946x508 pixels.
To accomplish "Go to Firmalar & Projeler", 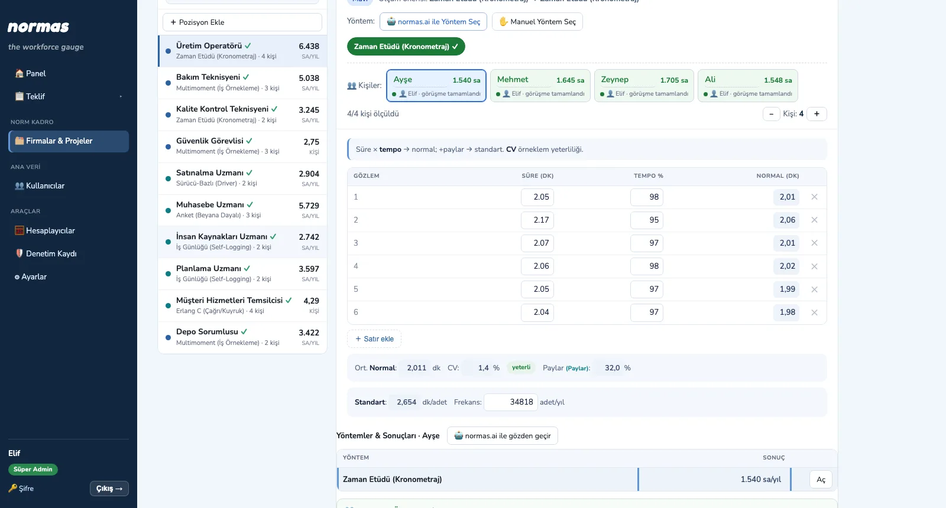I will pos(69,141).
